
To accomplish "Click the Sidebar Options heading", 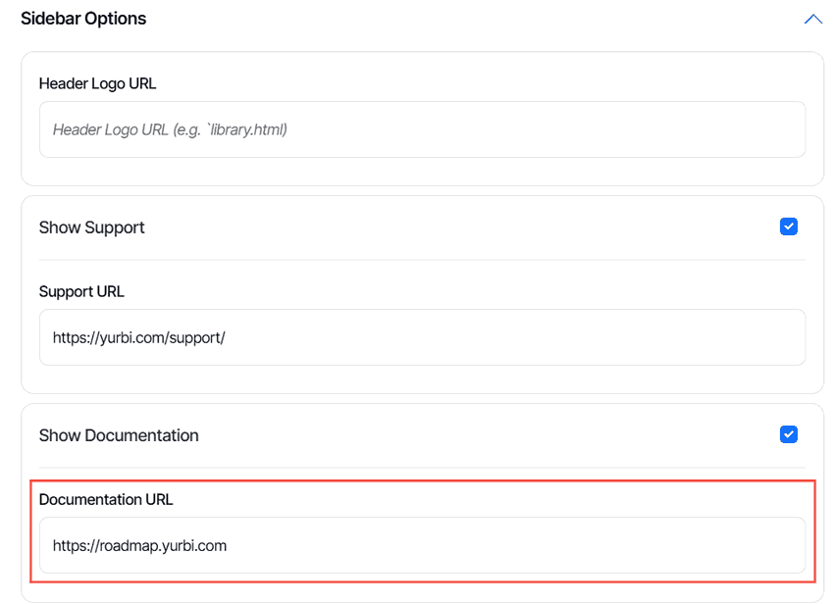I will pos(83,19).
